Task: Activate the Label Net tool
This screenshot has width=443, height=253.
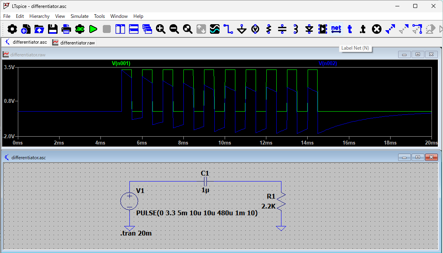Action: tap(336, 29)
